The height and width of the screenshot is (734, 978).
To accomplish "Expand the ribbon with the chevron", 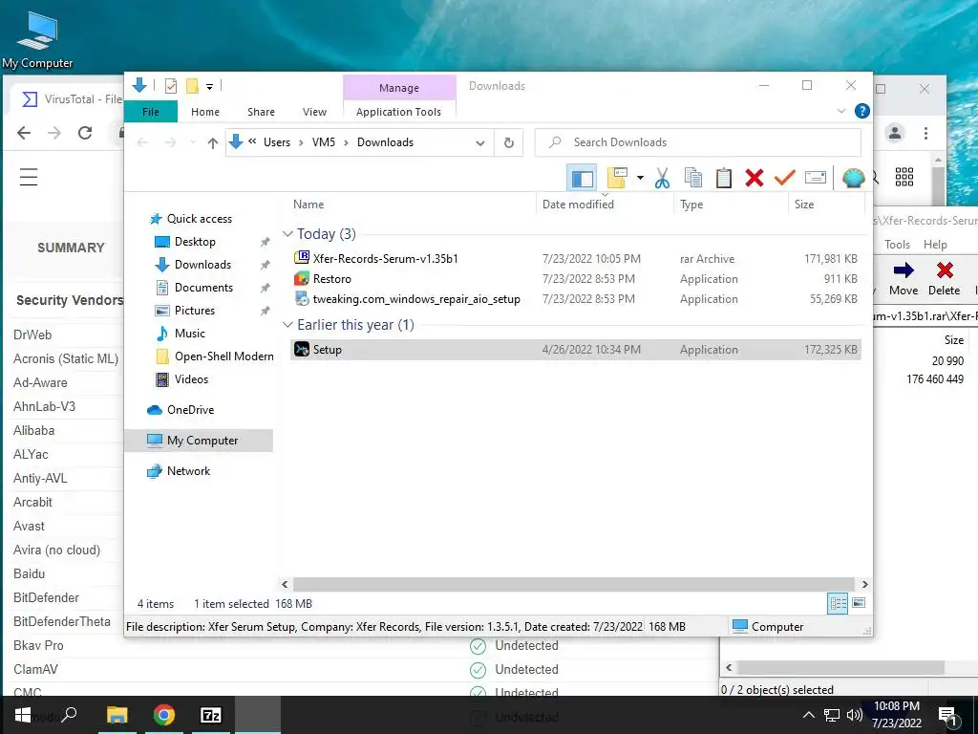I will tap(841, 111).
